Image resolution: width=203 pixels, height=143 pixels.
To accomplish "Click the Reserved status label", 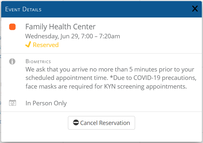I will pyautogui.click(x=46, y=45).
